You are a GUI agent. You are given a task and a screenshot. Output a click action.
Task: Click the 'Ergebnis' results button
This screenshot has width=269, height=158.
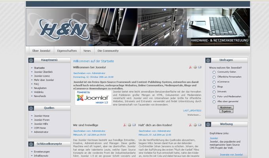coord(226,111)
